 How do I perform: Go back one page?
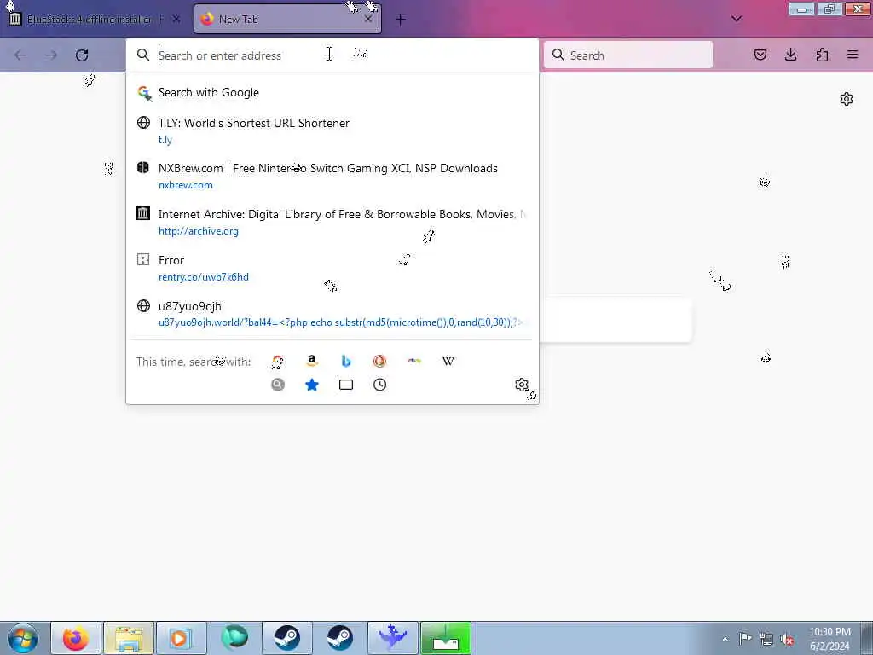click(20, 55)
